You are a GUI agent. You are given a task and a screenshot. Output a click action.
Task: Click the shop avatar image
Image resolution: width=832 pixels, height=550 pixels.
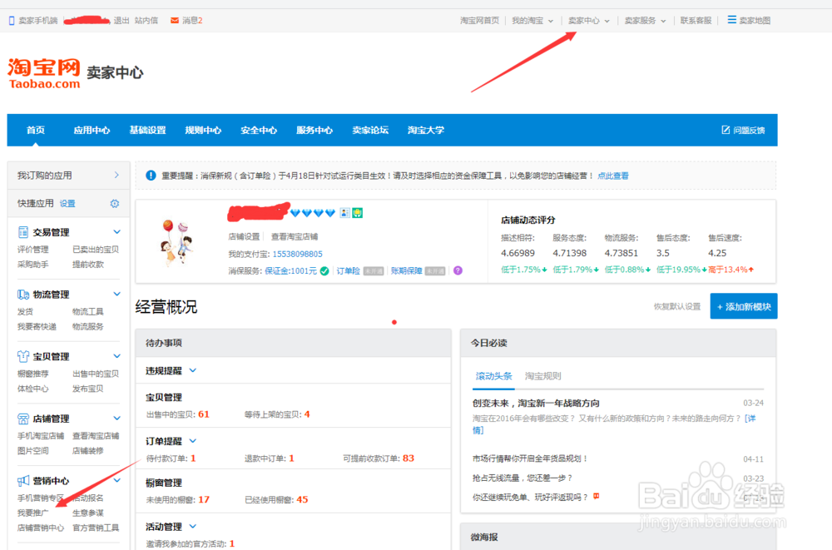176,242
